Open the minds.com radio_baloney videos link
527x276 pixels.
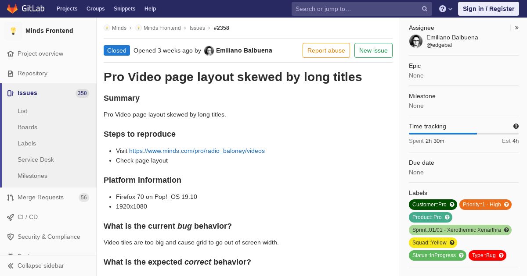[x=197, y=151]
